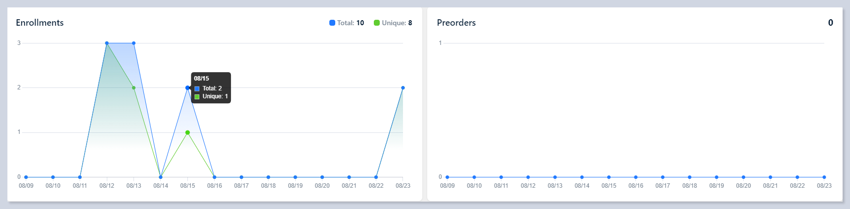Select the 08/12 peak point in Enrollments
850x209 pixels.
(x=107, y=43)
